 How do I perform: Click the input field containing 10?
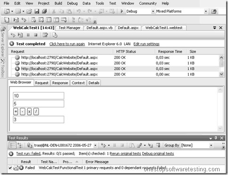coord(39,96)
